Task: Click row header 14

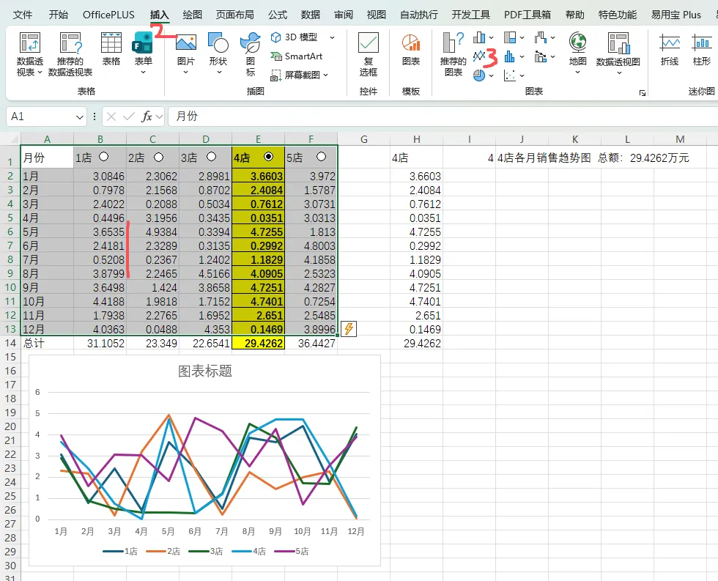Action: click(10, 343)
